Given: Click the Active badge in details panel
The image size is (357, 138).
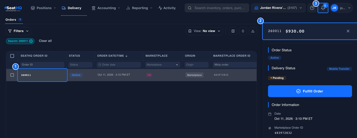Looking at the screenshot, I should tap(275, 58).
